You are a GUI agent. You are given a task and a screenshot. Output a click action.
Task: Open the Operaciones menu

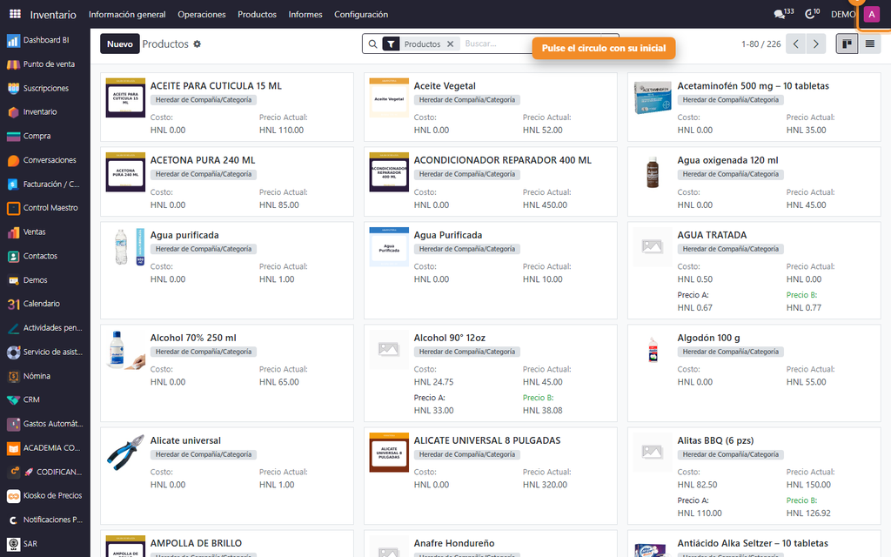point(202,14)
